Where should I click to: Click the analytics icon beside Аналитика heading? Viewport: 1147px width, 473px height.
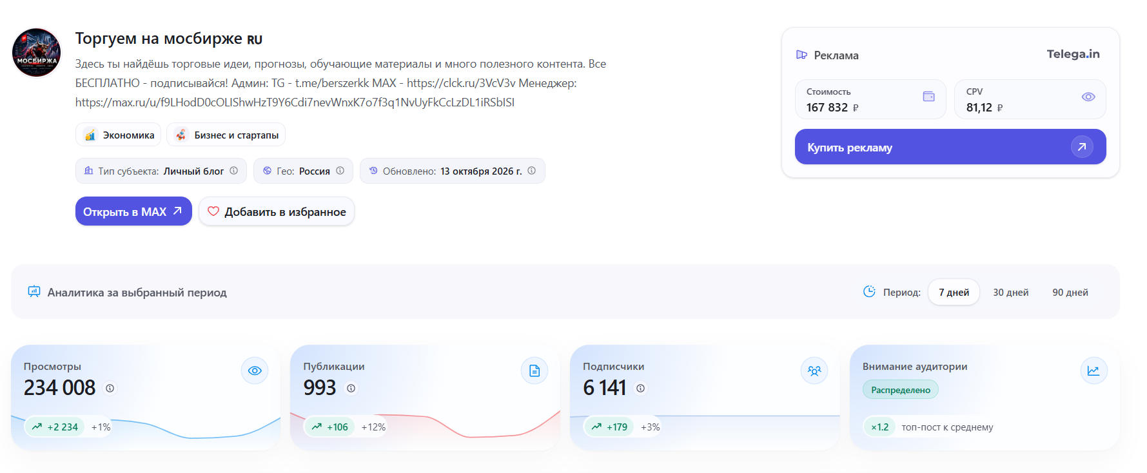pos(34,292)
